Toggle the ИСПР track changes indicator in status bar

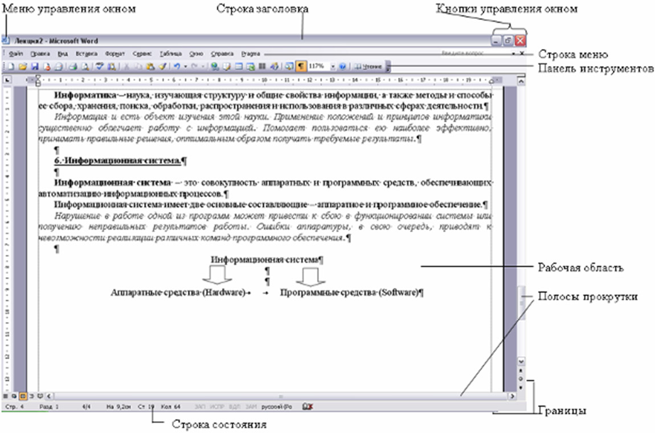(x=216, y=407)
